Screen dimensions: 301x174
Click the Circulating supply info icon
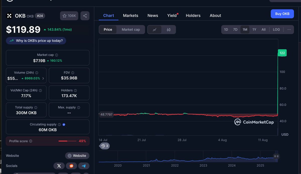tap(59, 125)
